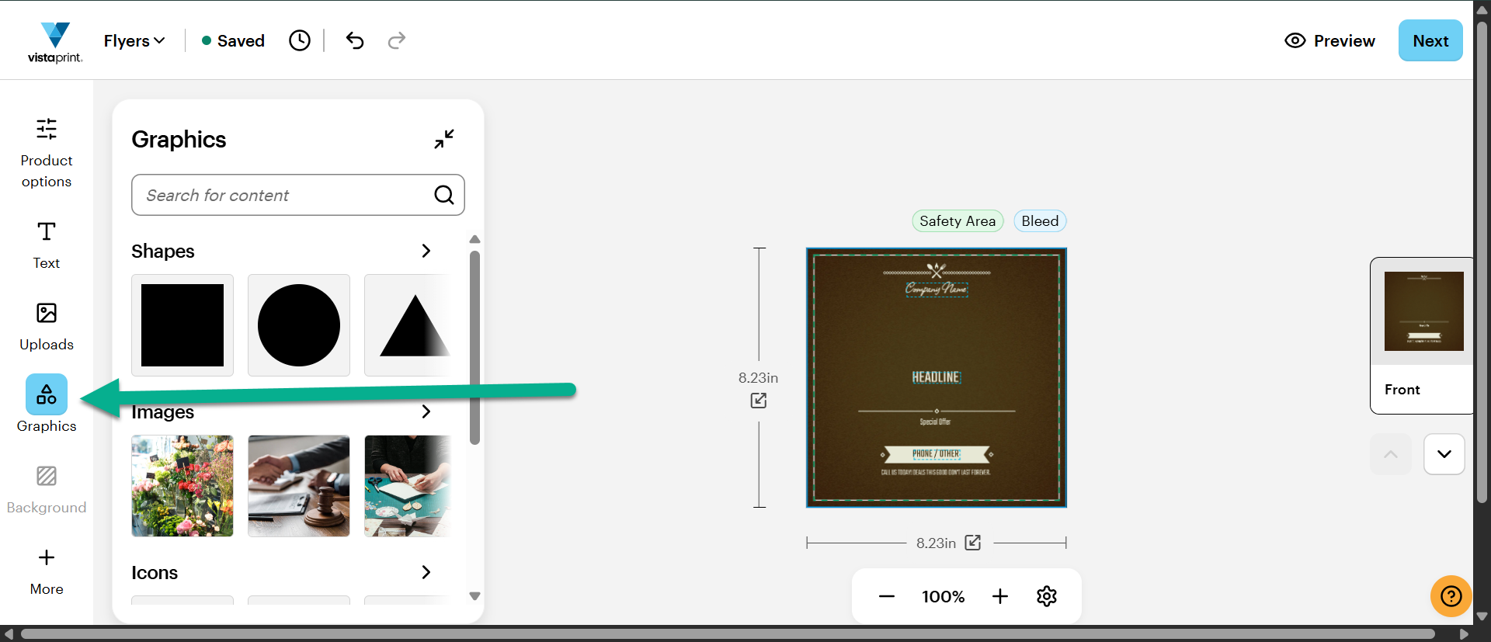This screenshot has width=1491, height=642.
Task: Click the Next button
Action: pyautogui.click(x=1430, y=40)
